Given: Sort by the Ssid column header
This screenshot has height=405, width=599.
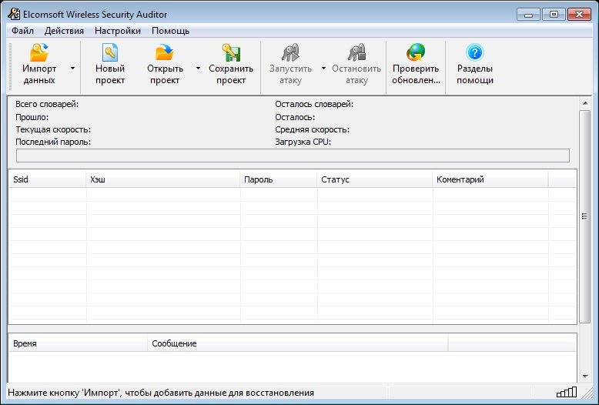Looking at the screenshot, I should coord(47,179).
